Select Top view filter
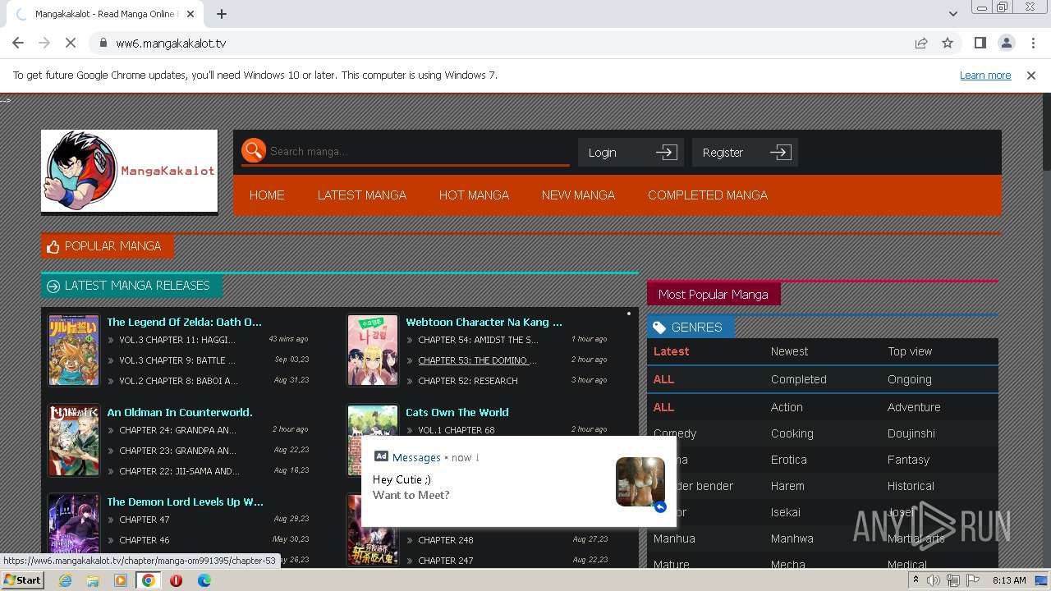The width and height of the screenshot is (1051, 591). 910,351
